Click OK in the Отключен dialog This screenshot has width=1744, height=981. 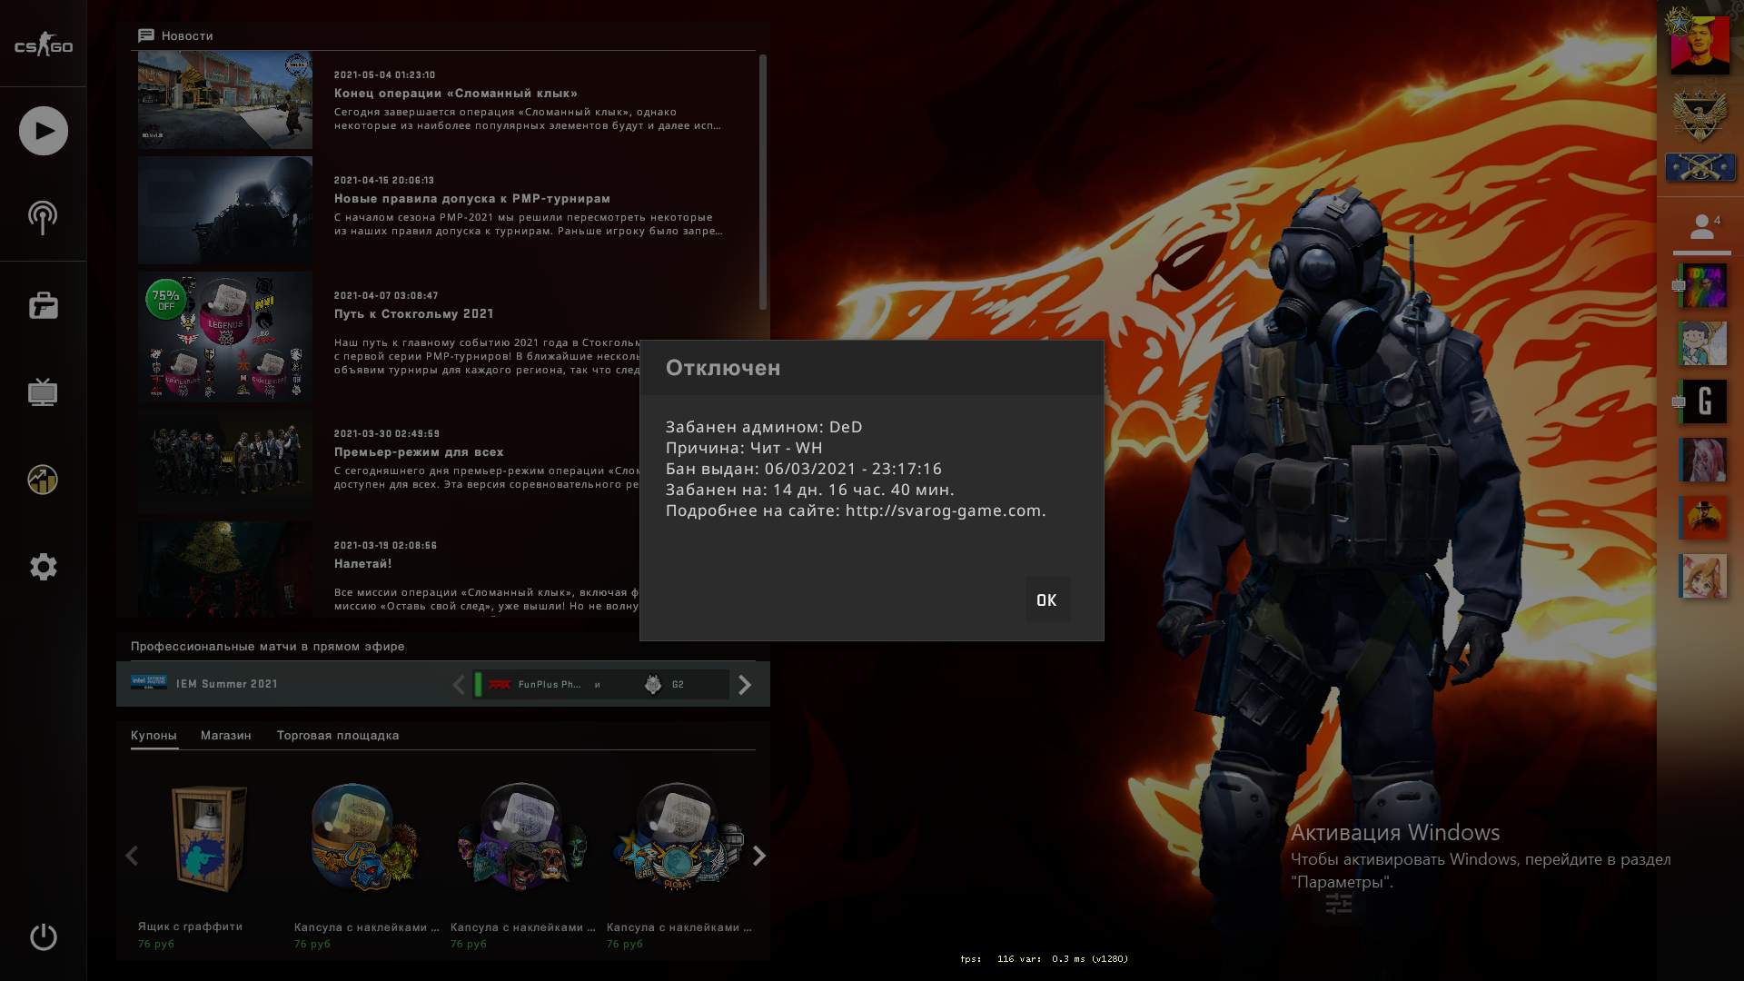tap(1046, 599)
